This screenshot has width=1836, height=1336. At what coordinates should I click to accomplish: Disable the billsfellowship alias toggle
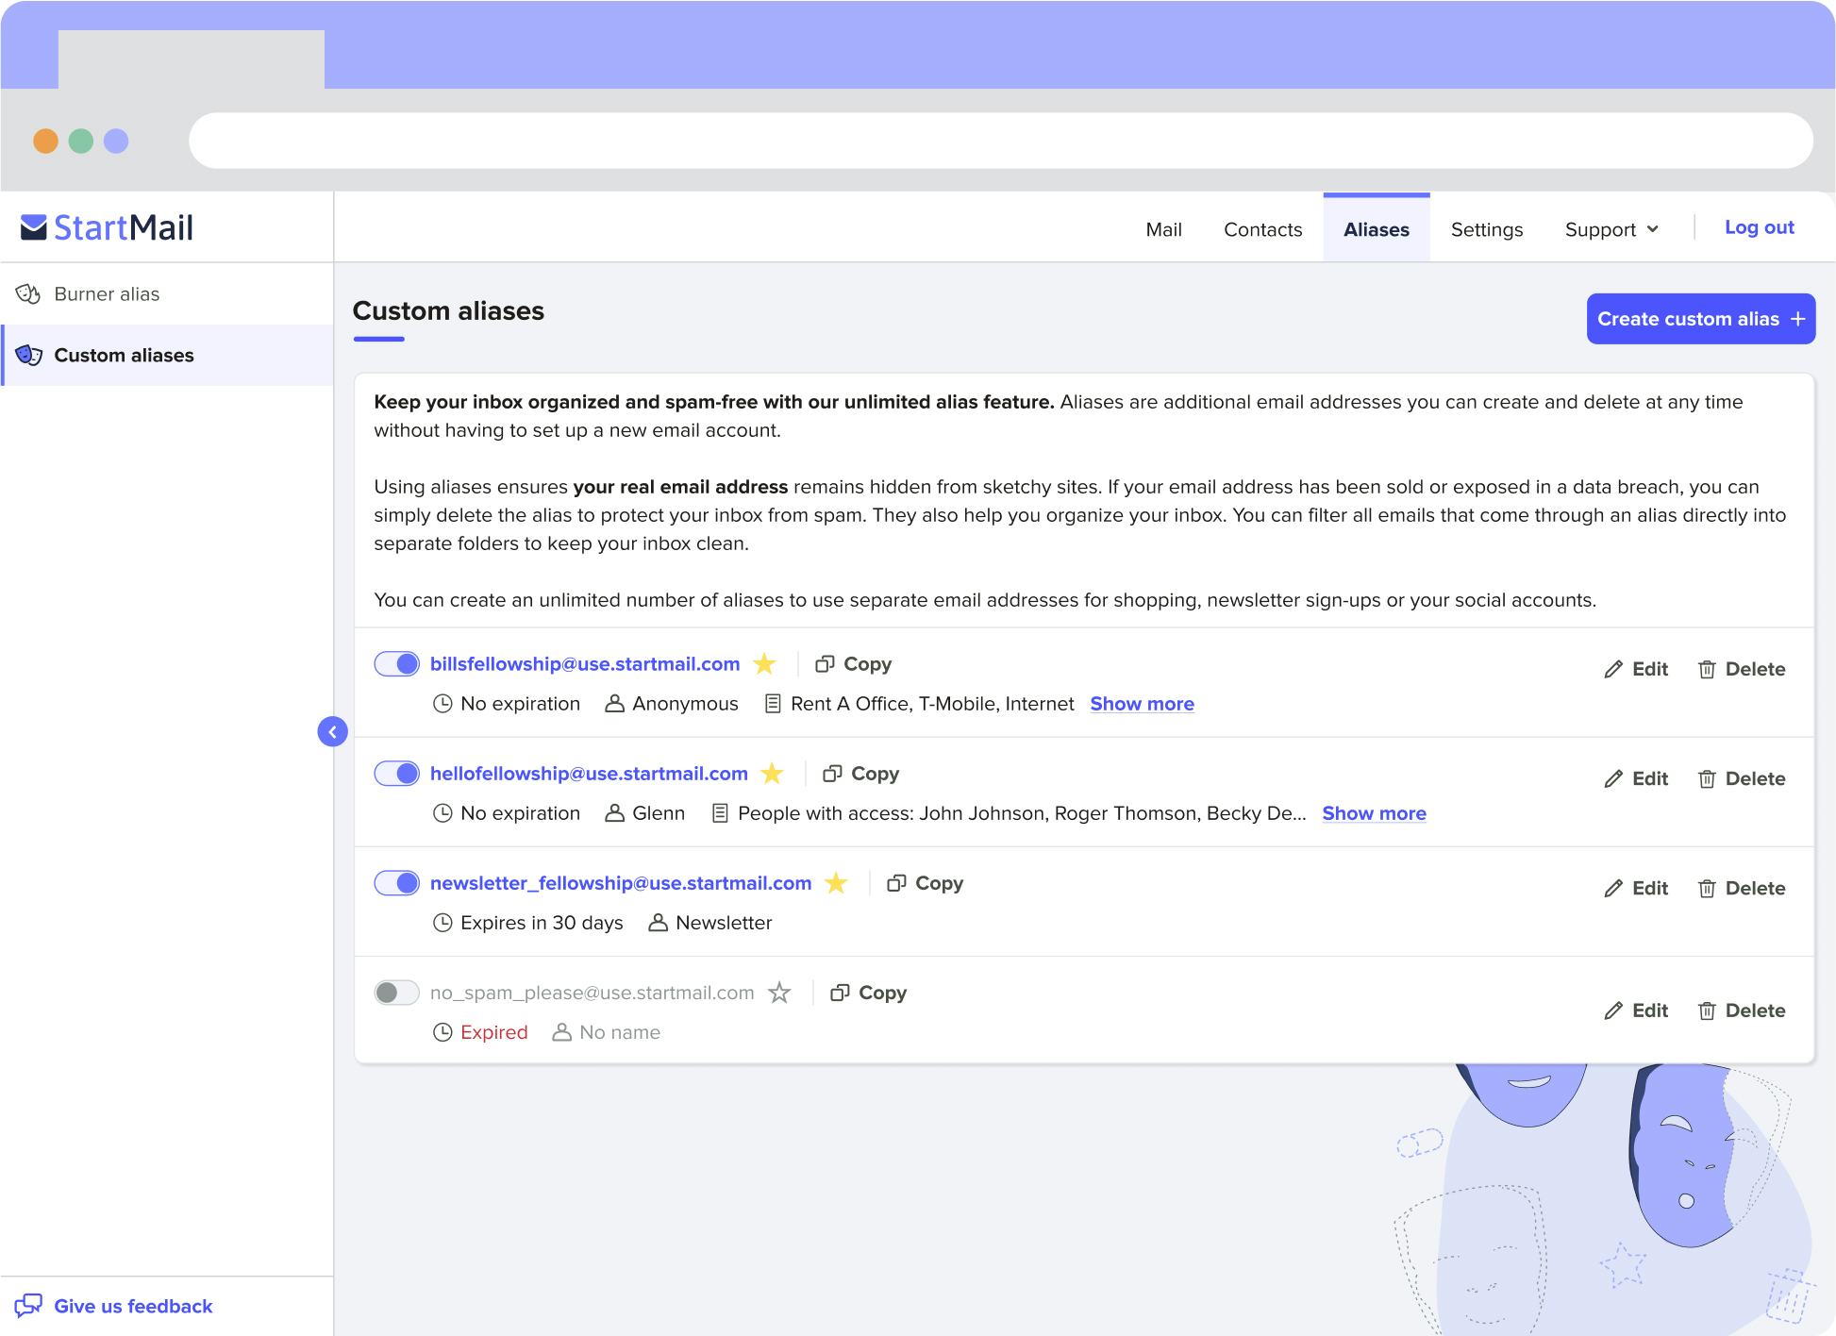tap(397, 663)
